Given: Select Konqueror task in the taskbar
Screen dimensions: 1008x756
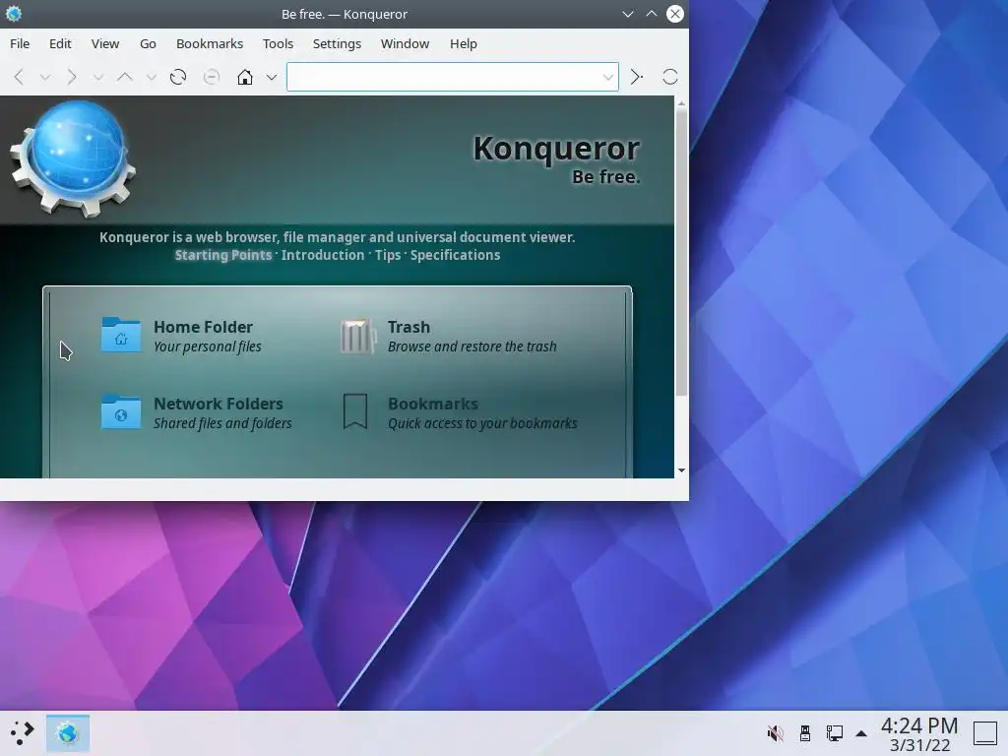Looking at the screenshot, I should point(68,732).
